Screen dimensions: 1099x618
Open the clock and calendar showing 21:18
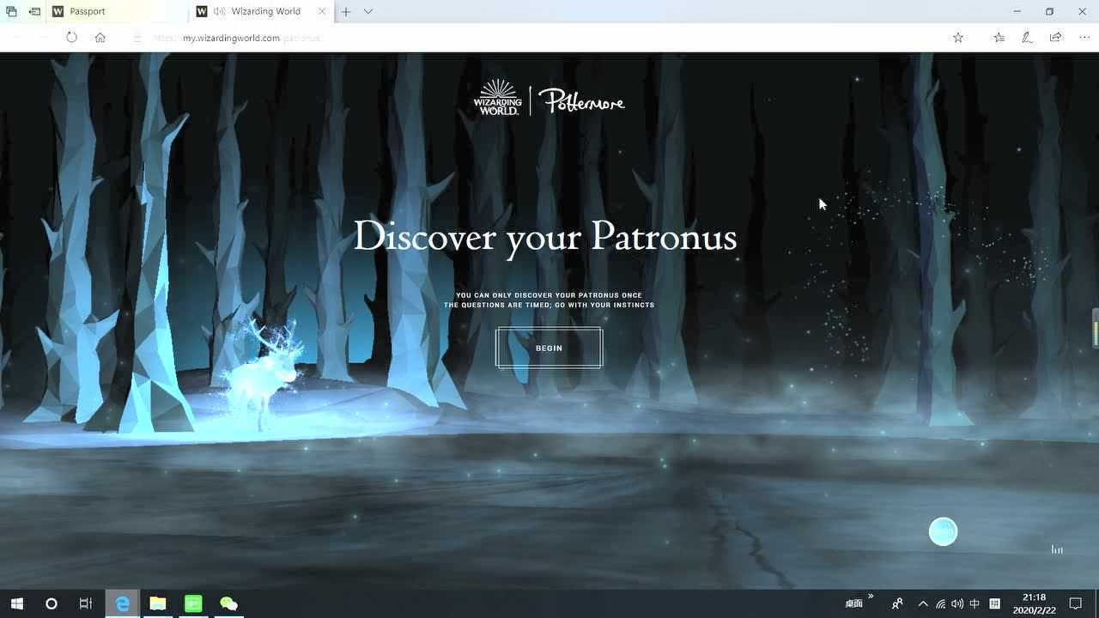tap(1035, 603)
